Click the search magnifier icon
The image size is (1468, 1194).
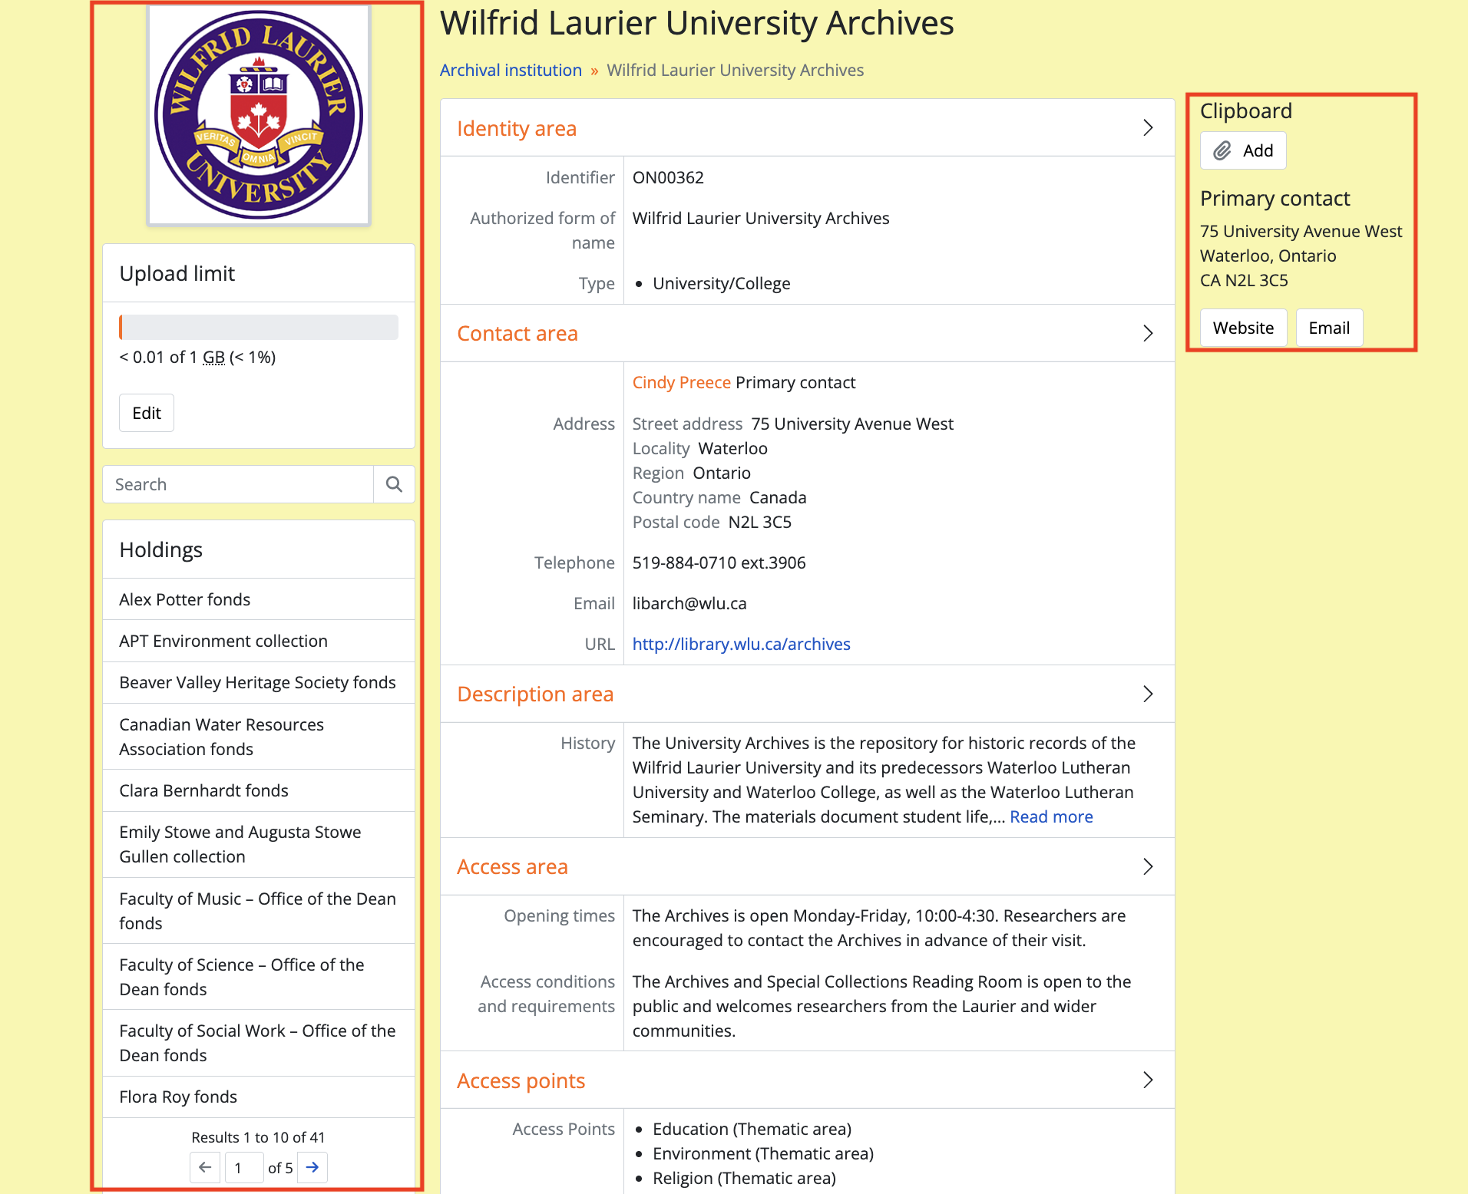[394, 484]
